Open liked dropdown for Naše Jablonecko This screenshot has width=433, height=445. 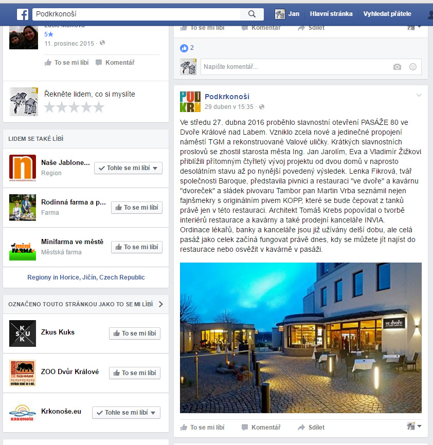click(128, 168)
